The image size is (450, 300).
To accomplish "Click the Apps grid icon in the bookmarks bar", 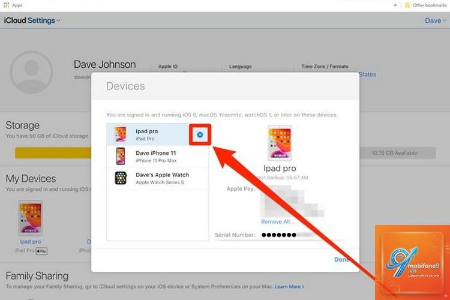I will coord(7,5).
